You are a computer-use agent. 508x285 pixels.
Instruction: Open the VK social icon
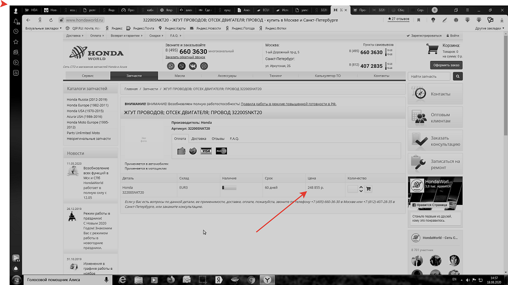pos(193,66)
